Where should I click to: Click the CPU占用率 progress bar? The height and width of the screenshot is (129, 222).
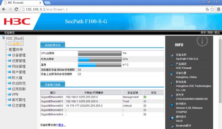coord(100,53)
